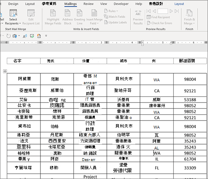Open Finish & Merge menu

pos(189,17)
